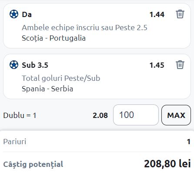Select the Da selection title
Screen dimensions: 194x173
[x=27, y=14]
